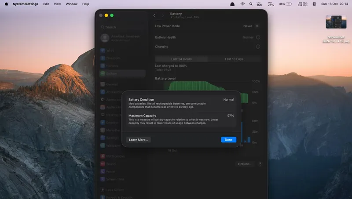Open the Help menu
Screen dimensions: 352x199
[85, 4]
